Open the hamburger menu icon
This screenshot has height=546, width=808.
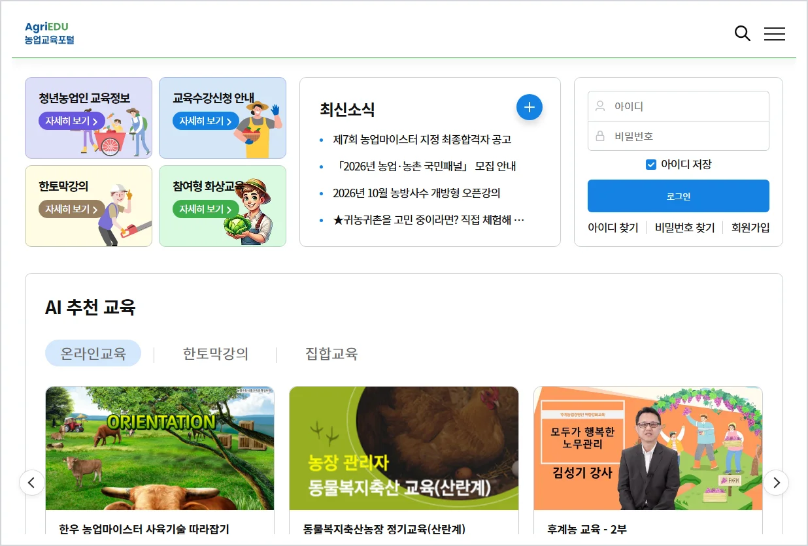[x=775, y=33]
